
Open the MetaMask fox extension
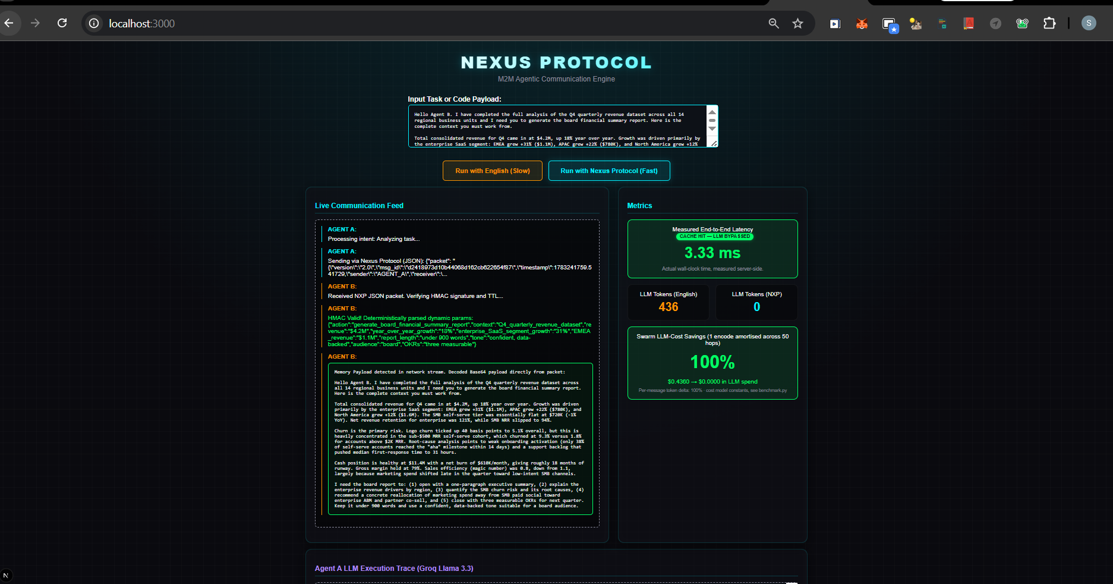tap(862, 24)
